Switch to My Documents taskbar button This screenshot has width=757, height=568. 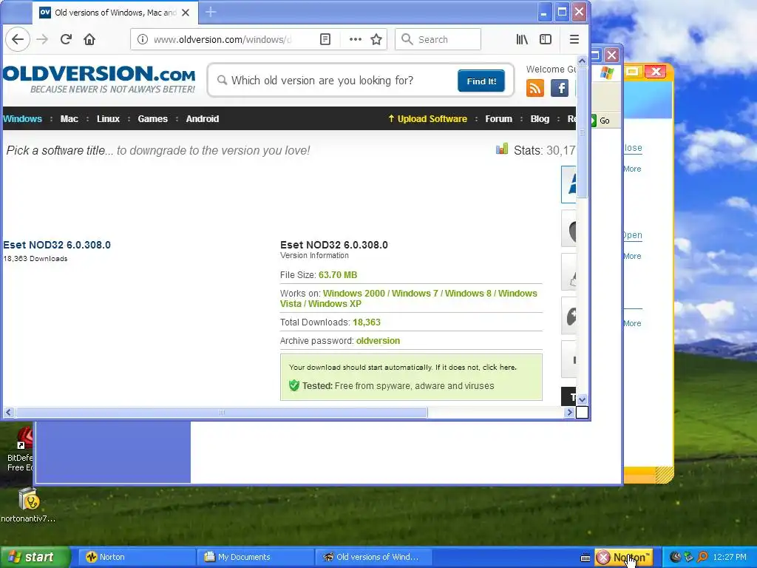(255, 557)
